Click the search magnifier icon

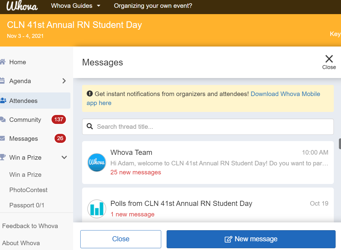pos(90,126)
